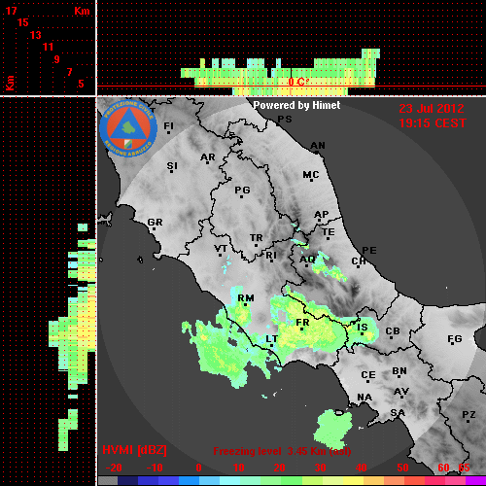Screen dimensions: 486x486
Task: Select the PE city label
Action: pos(369,250)
